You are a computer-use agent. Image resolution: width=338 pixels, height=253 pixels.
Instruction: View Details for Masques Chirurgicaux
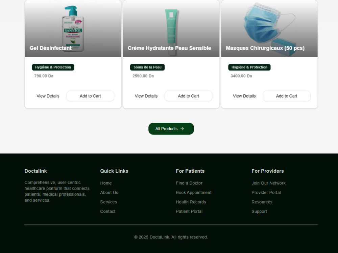244,96
